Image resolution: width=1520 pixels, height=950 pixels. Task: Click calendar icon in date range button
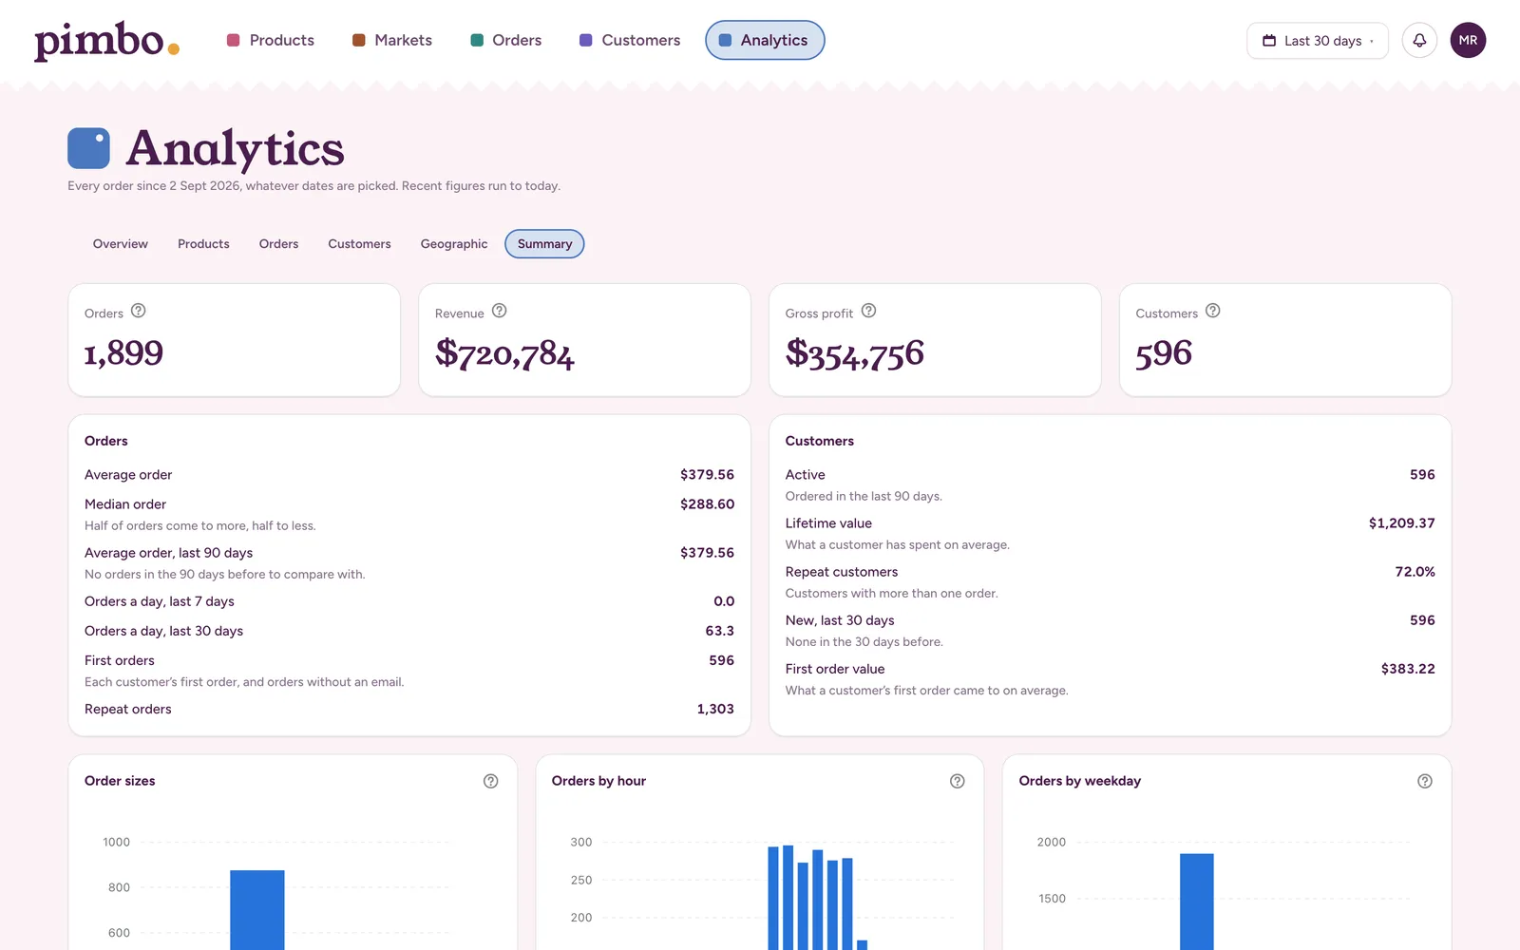click(x=1269, y=41)
